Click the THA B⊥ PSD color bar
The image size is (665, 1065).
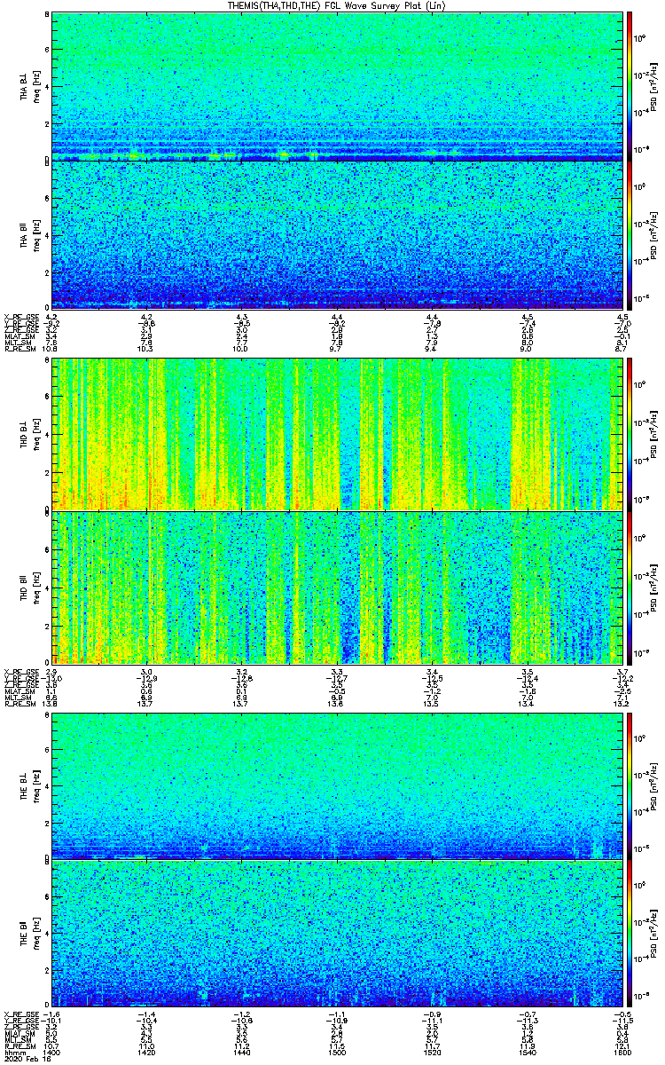point(630,85)
